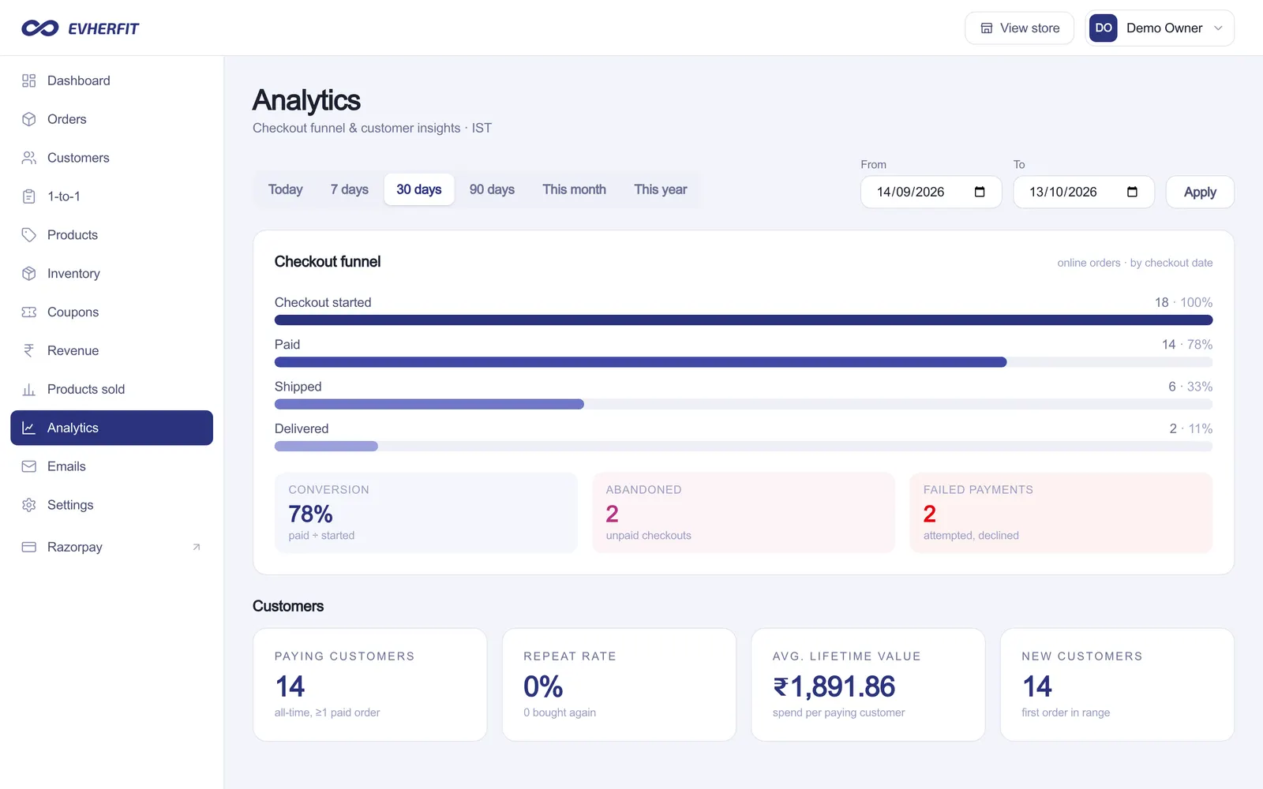Click the storefront icon in View store
Screen dimensions: 1263x789
tap(987, 28)
